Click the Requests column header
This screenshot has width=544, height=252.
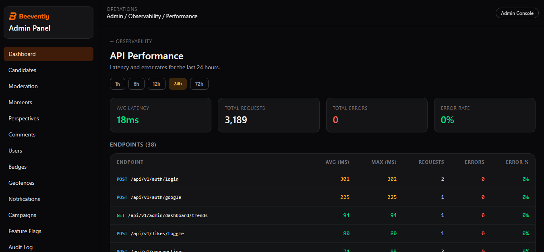[x=431, y=162]
